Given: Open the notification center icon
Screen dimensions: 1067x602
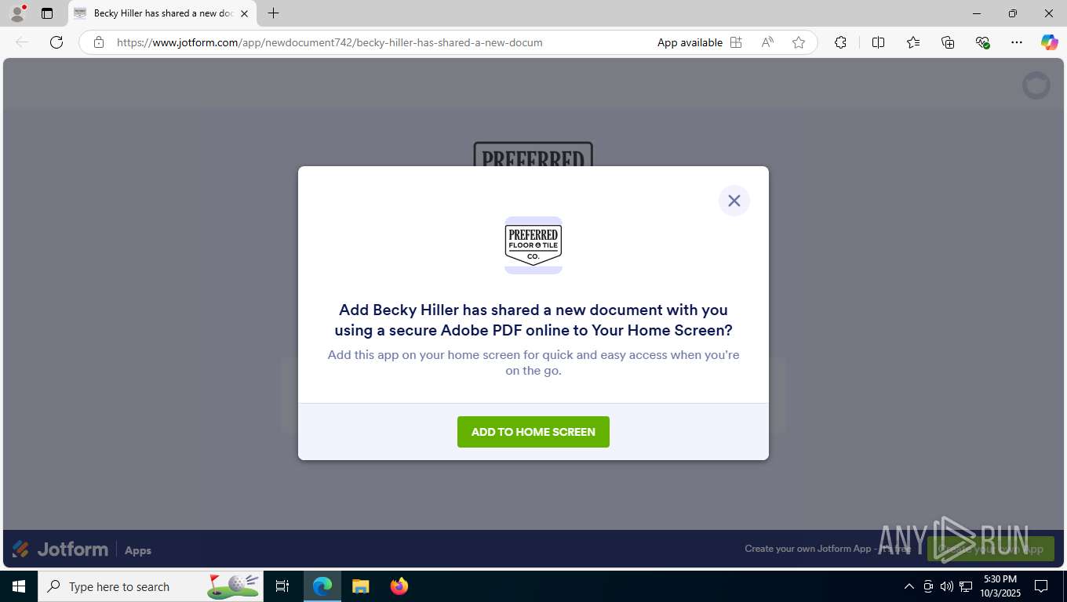Looking at the screenshot, I should coord(1041,586).
